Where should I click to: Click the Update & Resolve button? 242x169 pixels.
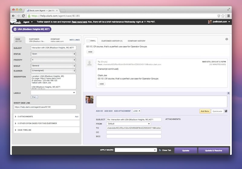(214, 150)
